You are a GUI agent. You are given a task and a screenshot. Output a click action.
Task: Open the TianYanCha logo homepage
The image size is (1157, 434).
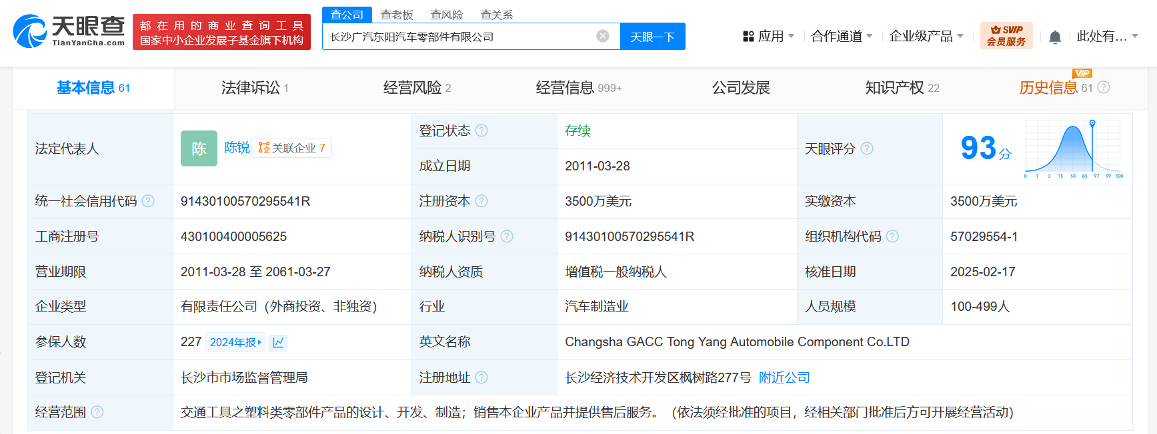(x=69, y=31)
